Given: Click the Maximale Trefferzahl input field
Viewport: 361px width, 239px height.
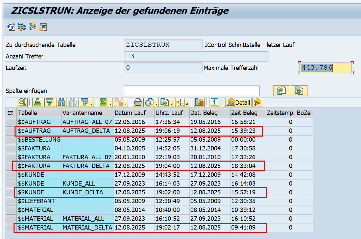Looking at the screenshot, I should [x=326, y=68].
